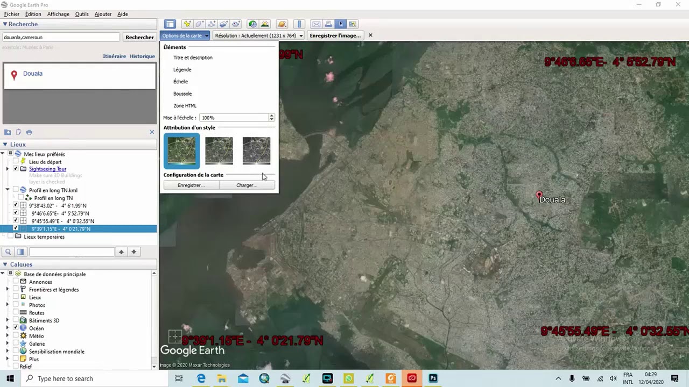The image size is (689, 387).
Task: Add a path from the toolbar
Action: point(212,24)
